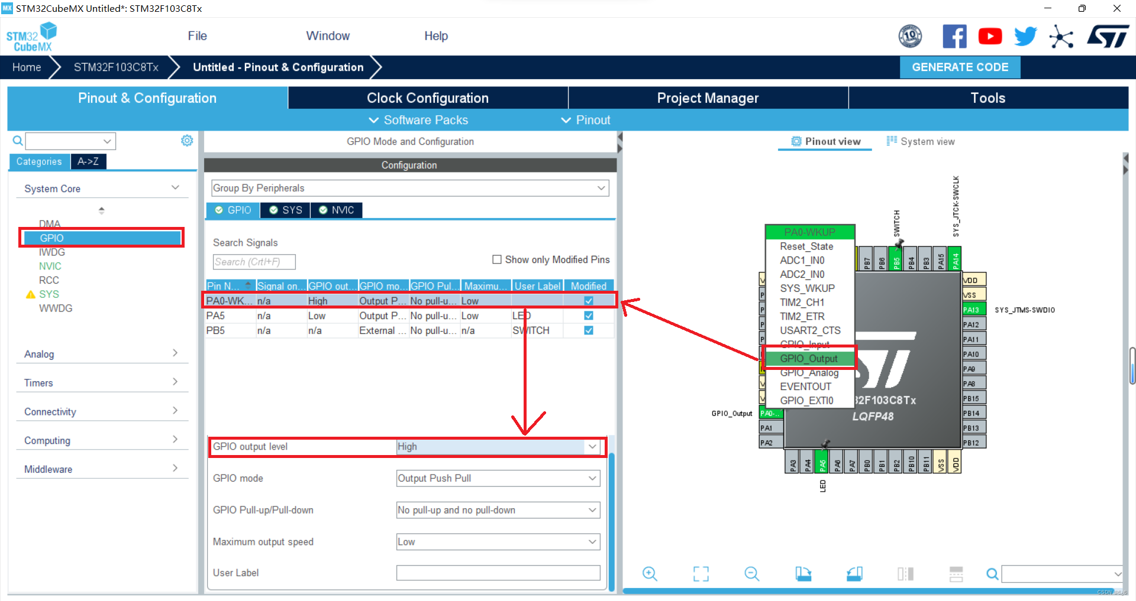1136x601 pixels.
Task: Click the split vertical view icon
Action: [905, 573]
